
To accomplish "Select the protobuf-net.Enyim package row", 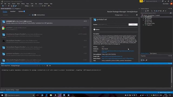I will click(45, 54).
